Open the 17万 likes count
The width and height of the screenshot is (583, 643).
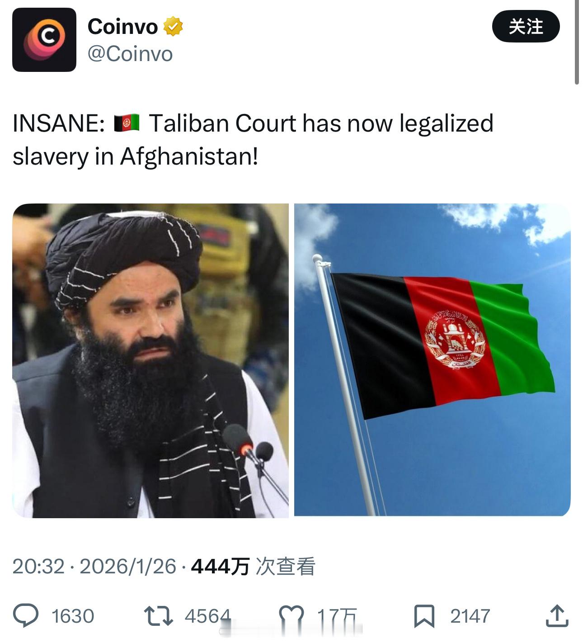[x=337, y=616]
